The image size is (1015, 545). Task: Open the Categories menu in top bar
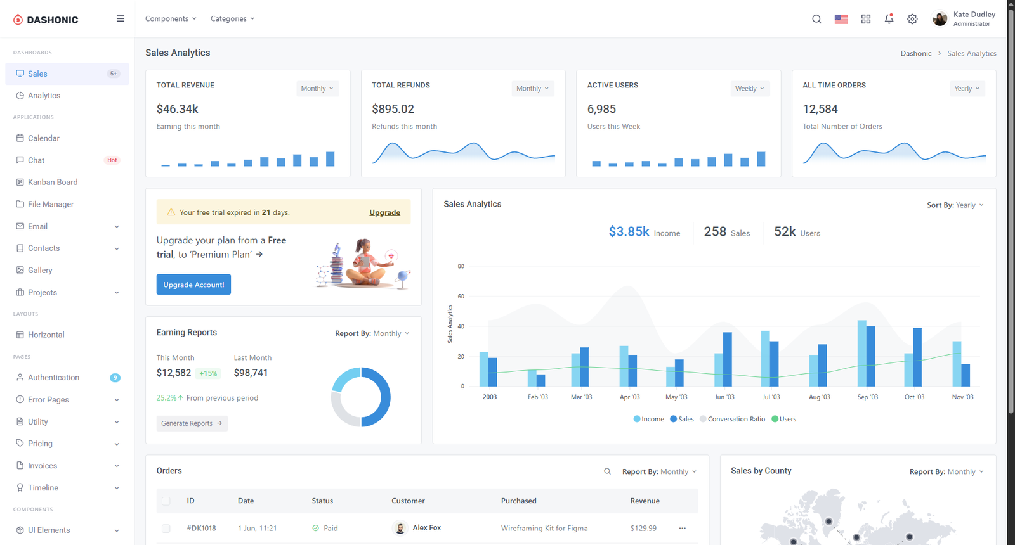tap(232, 19)
